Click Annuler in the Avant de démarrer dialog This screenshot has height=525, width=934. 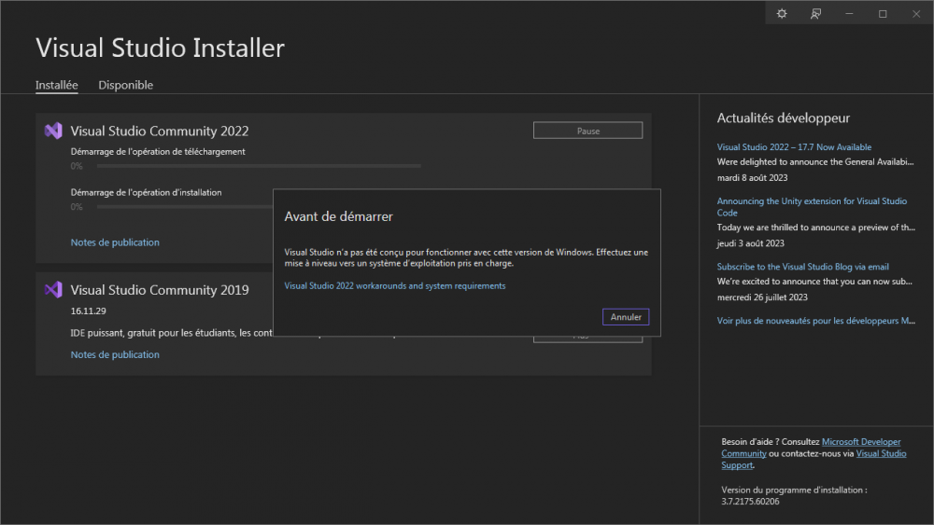coord(626,317)
